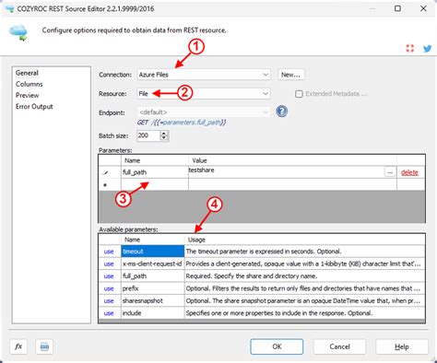This screenshot has width=437, height=363.
Task: Go to the Error Output page
Action: [x=34, y=107]
